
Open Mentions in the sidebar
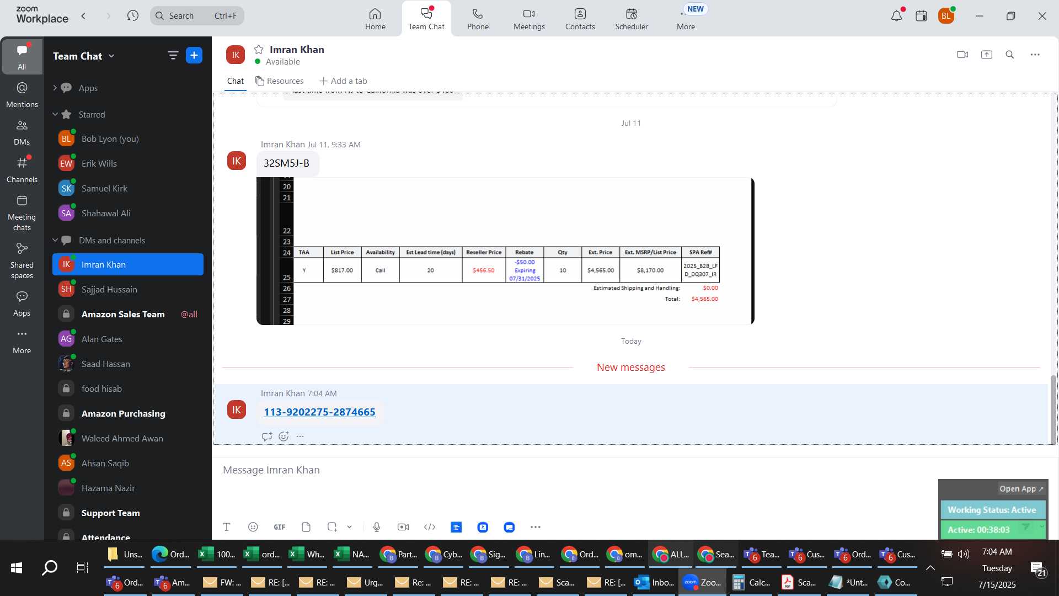click(22, 95)
